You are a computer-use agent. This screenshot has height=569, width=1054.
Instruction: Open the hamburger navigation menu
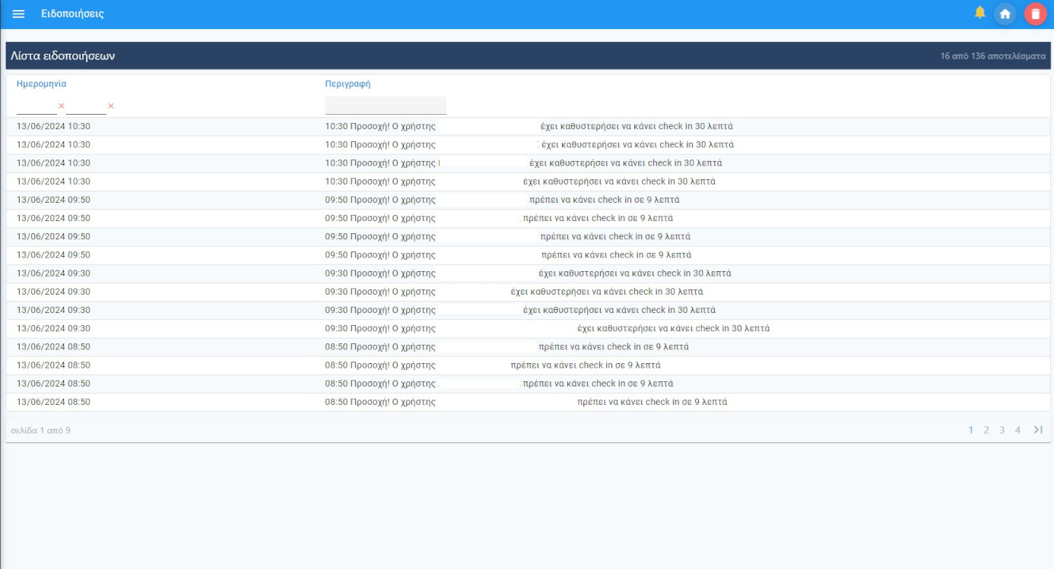coord(18,14)
